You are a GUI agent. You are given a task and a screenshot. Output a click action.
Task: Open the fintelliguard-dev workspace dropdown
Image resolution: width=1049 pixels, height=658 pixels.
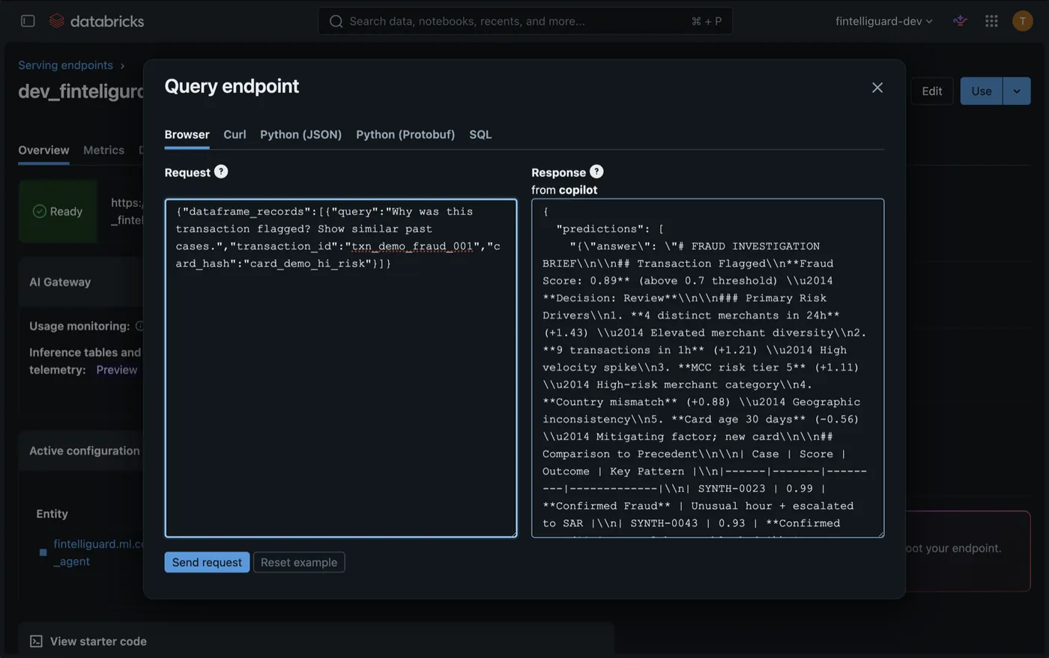(884, 21)
